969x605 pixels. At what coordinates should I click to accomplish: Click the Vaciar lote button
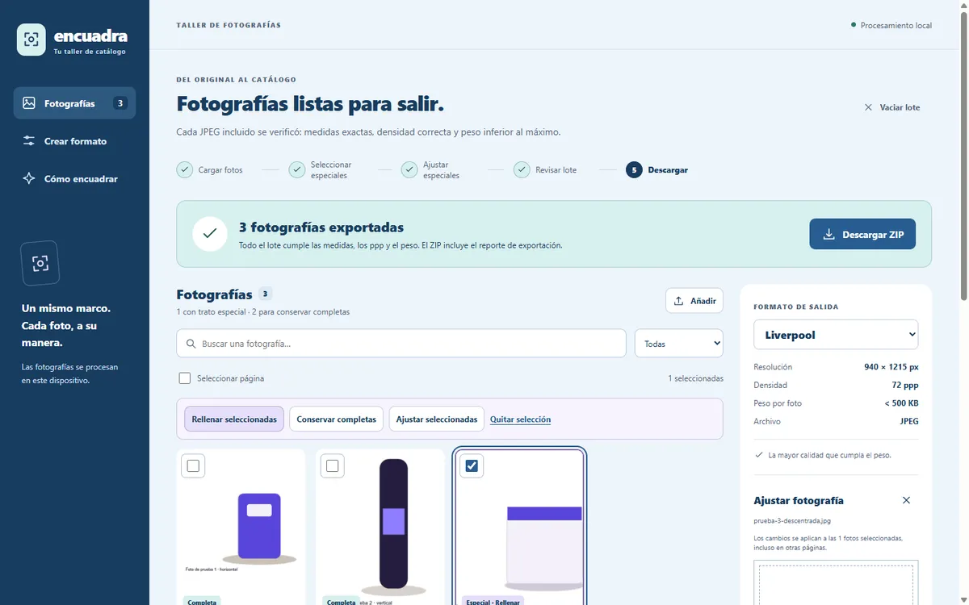point(892,107)
